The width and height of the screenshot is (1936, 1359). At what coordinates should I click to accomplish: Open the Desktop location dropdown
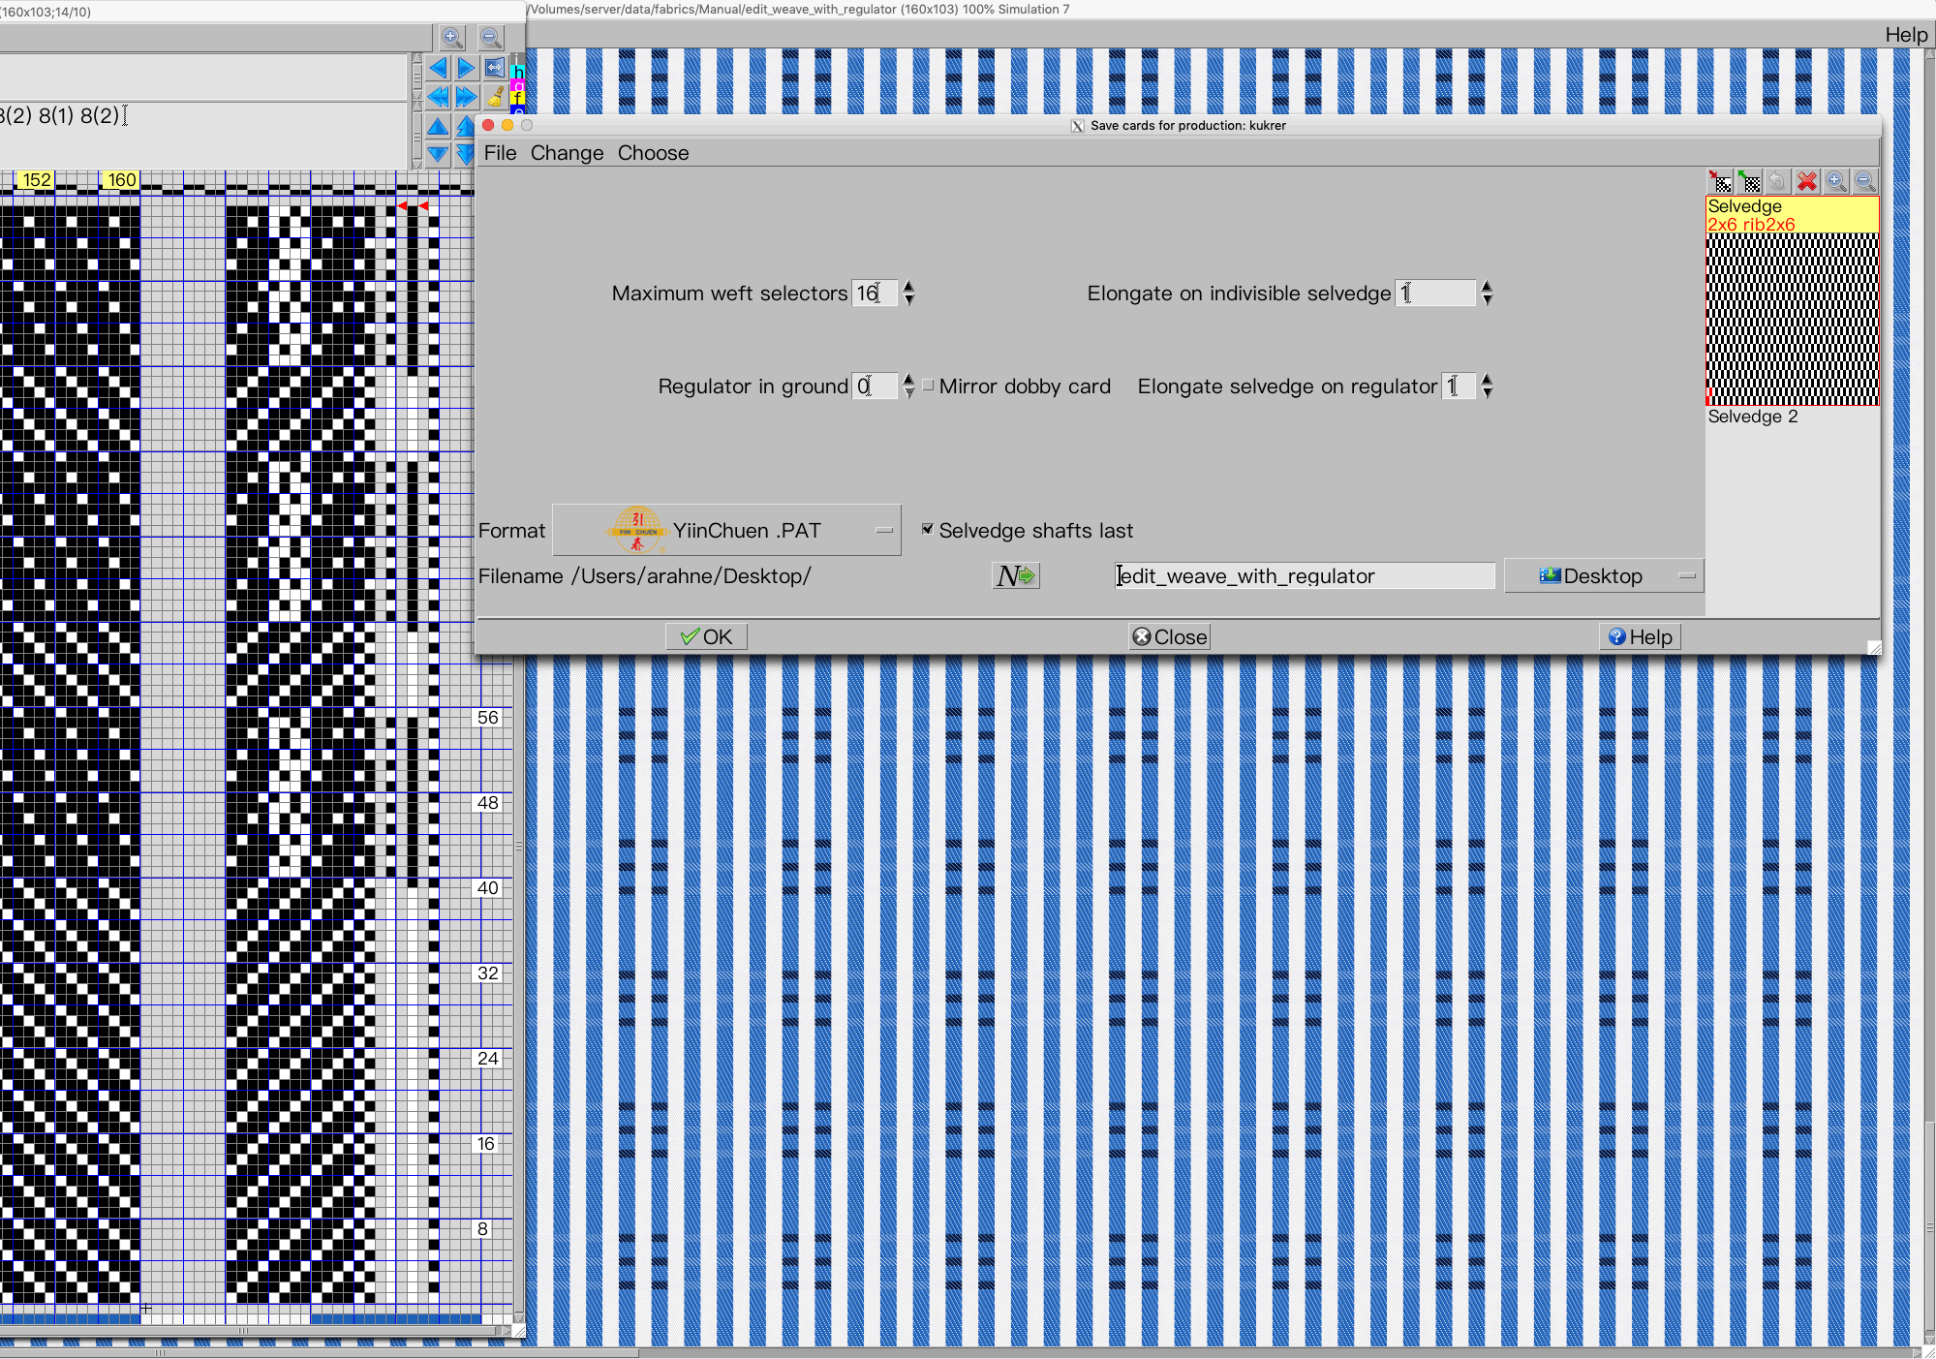pyautogui.click(x=1604, y=576)
